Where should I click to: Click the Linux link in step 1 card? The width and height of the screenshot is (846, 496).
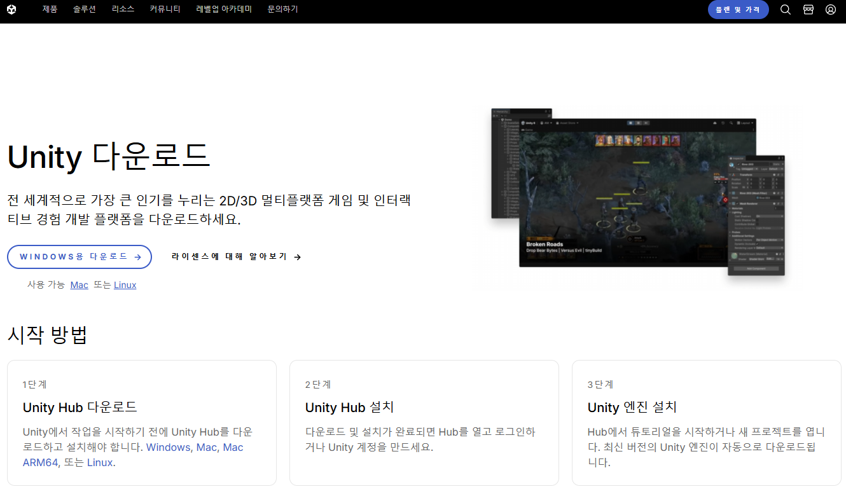click(100, 462)
